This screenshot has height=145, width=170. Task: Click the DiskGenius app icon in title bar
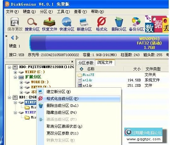[7, 4]
